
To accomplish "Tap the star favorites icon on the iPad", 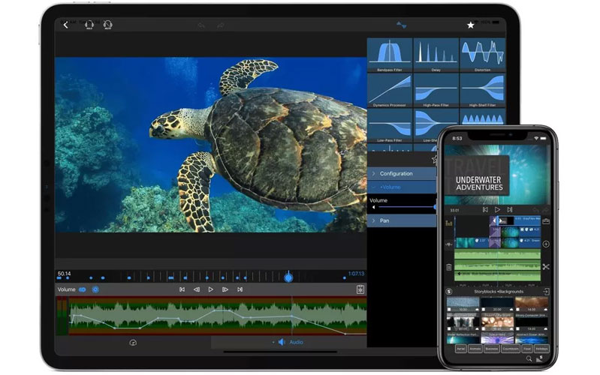I will [470, 25].
